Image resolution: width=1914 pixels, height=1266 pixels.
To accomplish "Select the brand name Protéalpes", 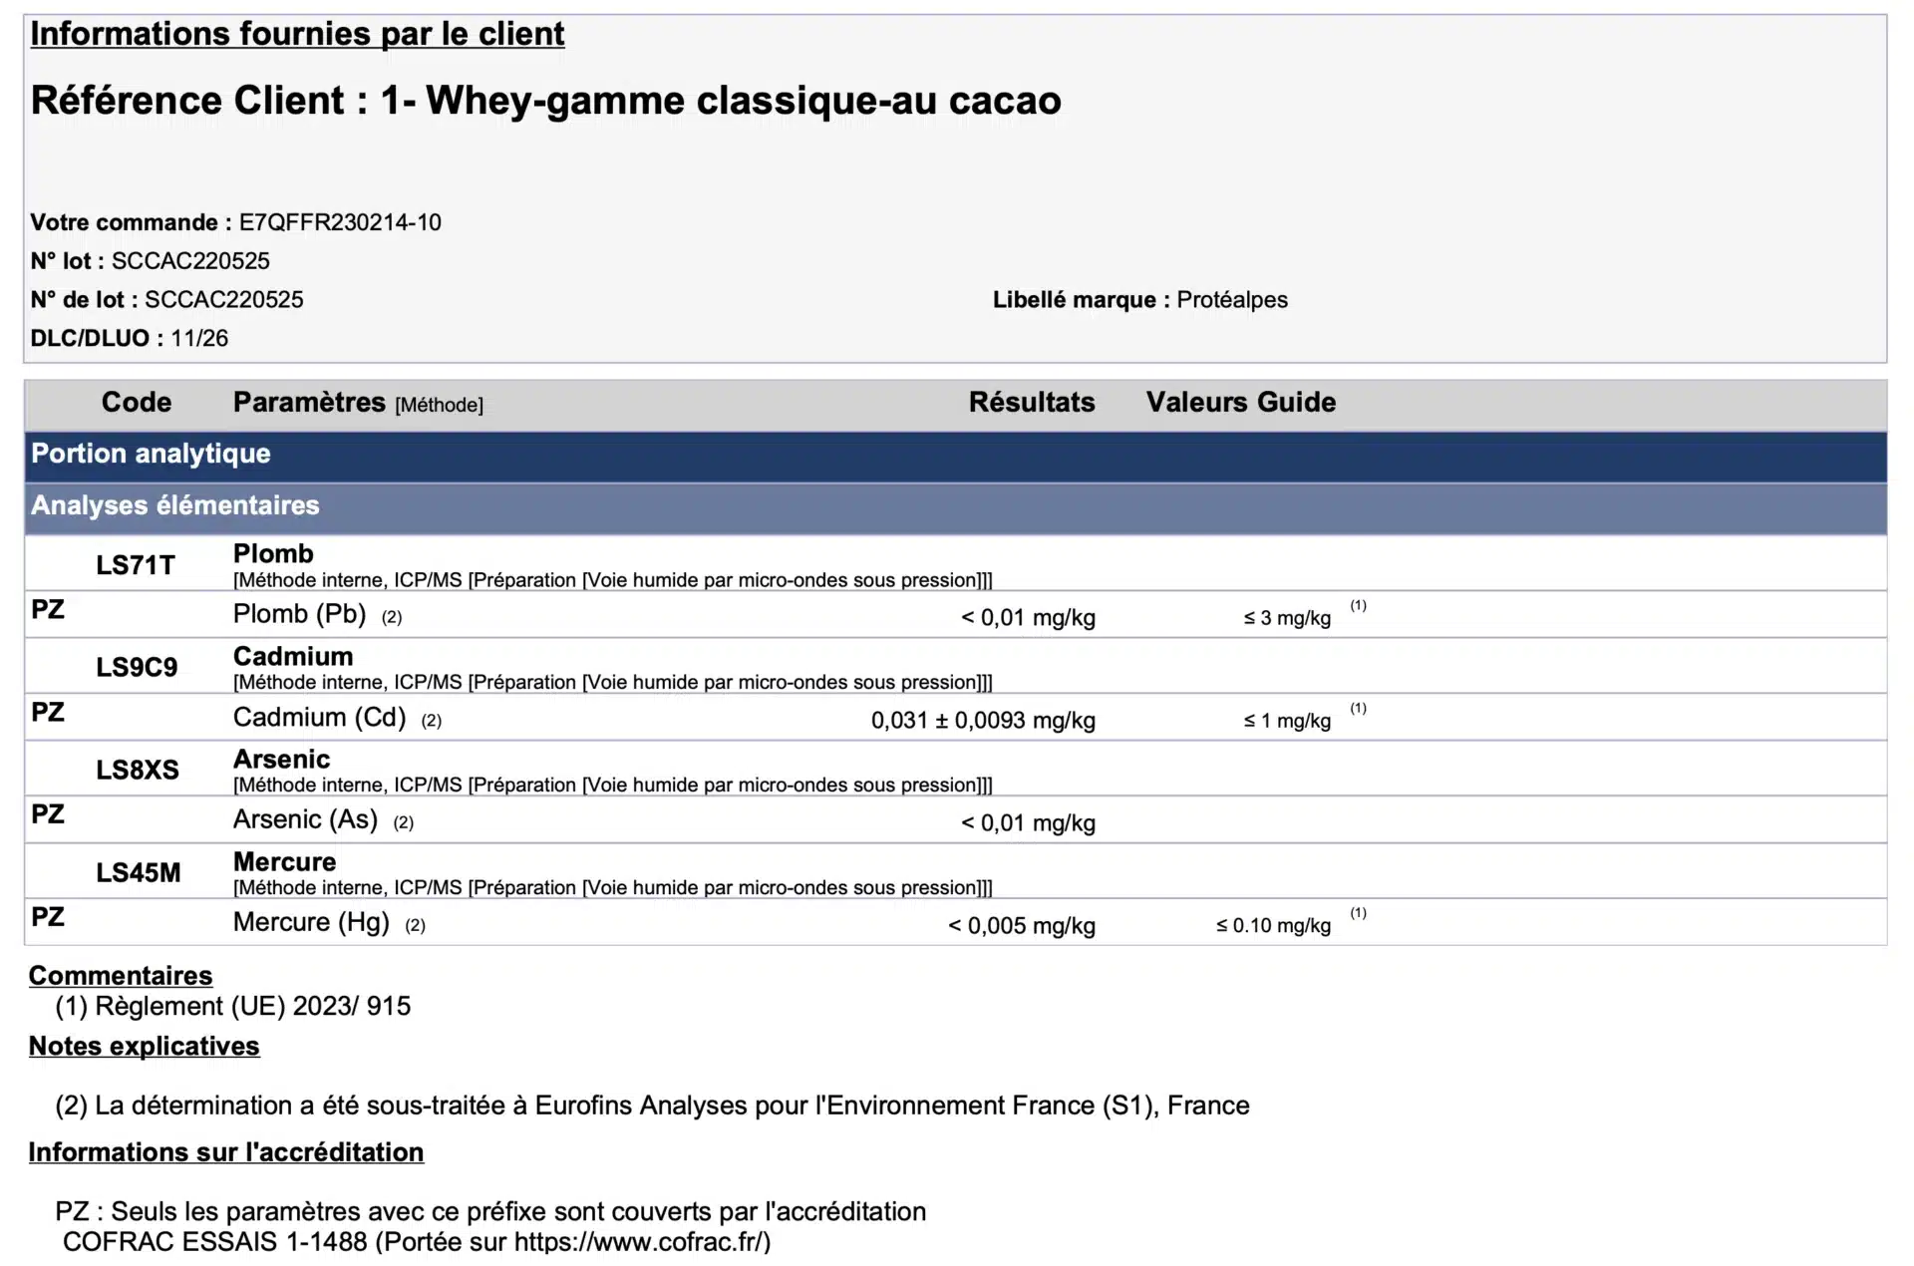I will coord(1233,299).
